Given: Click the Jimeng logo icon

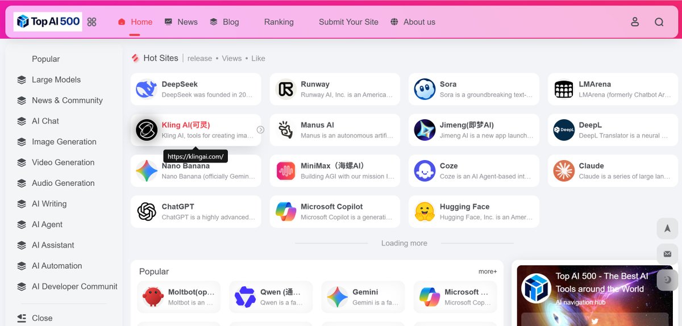Looking at the screenshot, I should click(x=425, y=130).
